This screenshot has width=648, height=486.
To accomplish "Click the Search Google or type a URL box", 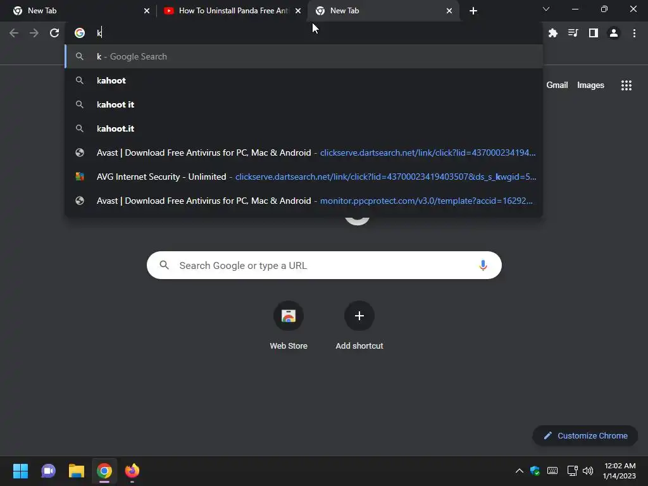I will point(324,265).
